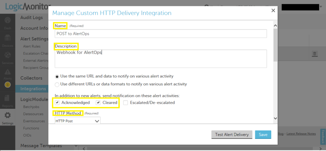Close the Manage Custom HTTP dialog
326x151 pixels.
point(273,10)
